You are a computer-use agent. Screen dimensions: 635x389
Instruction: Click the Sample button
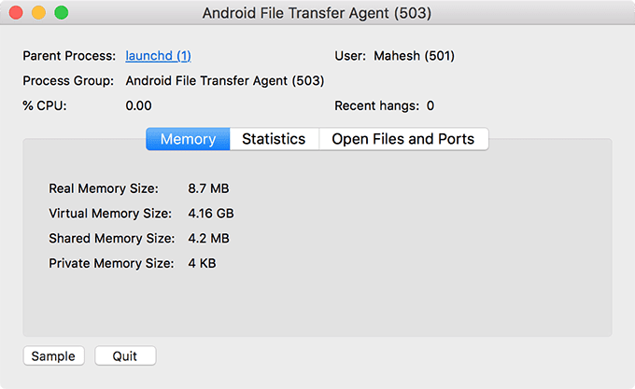(x=53, y=355)
